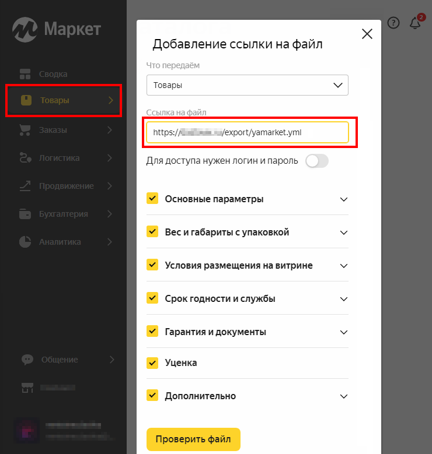
Task: Toggle the login and password access switch
Action: click(317, 161)
